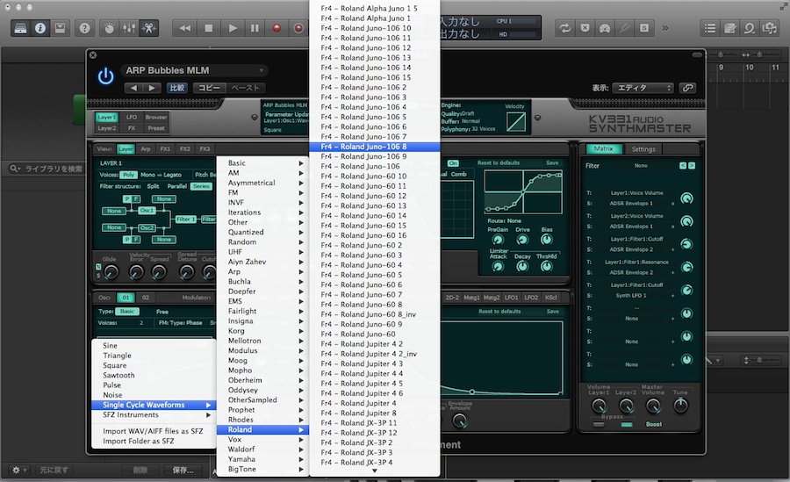The height and width of the screenshot is (482, 790).
Task: Toggle the Solo S icon in toolbar
Action: [644, 28]
